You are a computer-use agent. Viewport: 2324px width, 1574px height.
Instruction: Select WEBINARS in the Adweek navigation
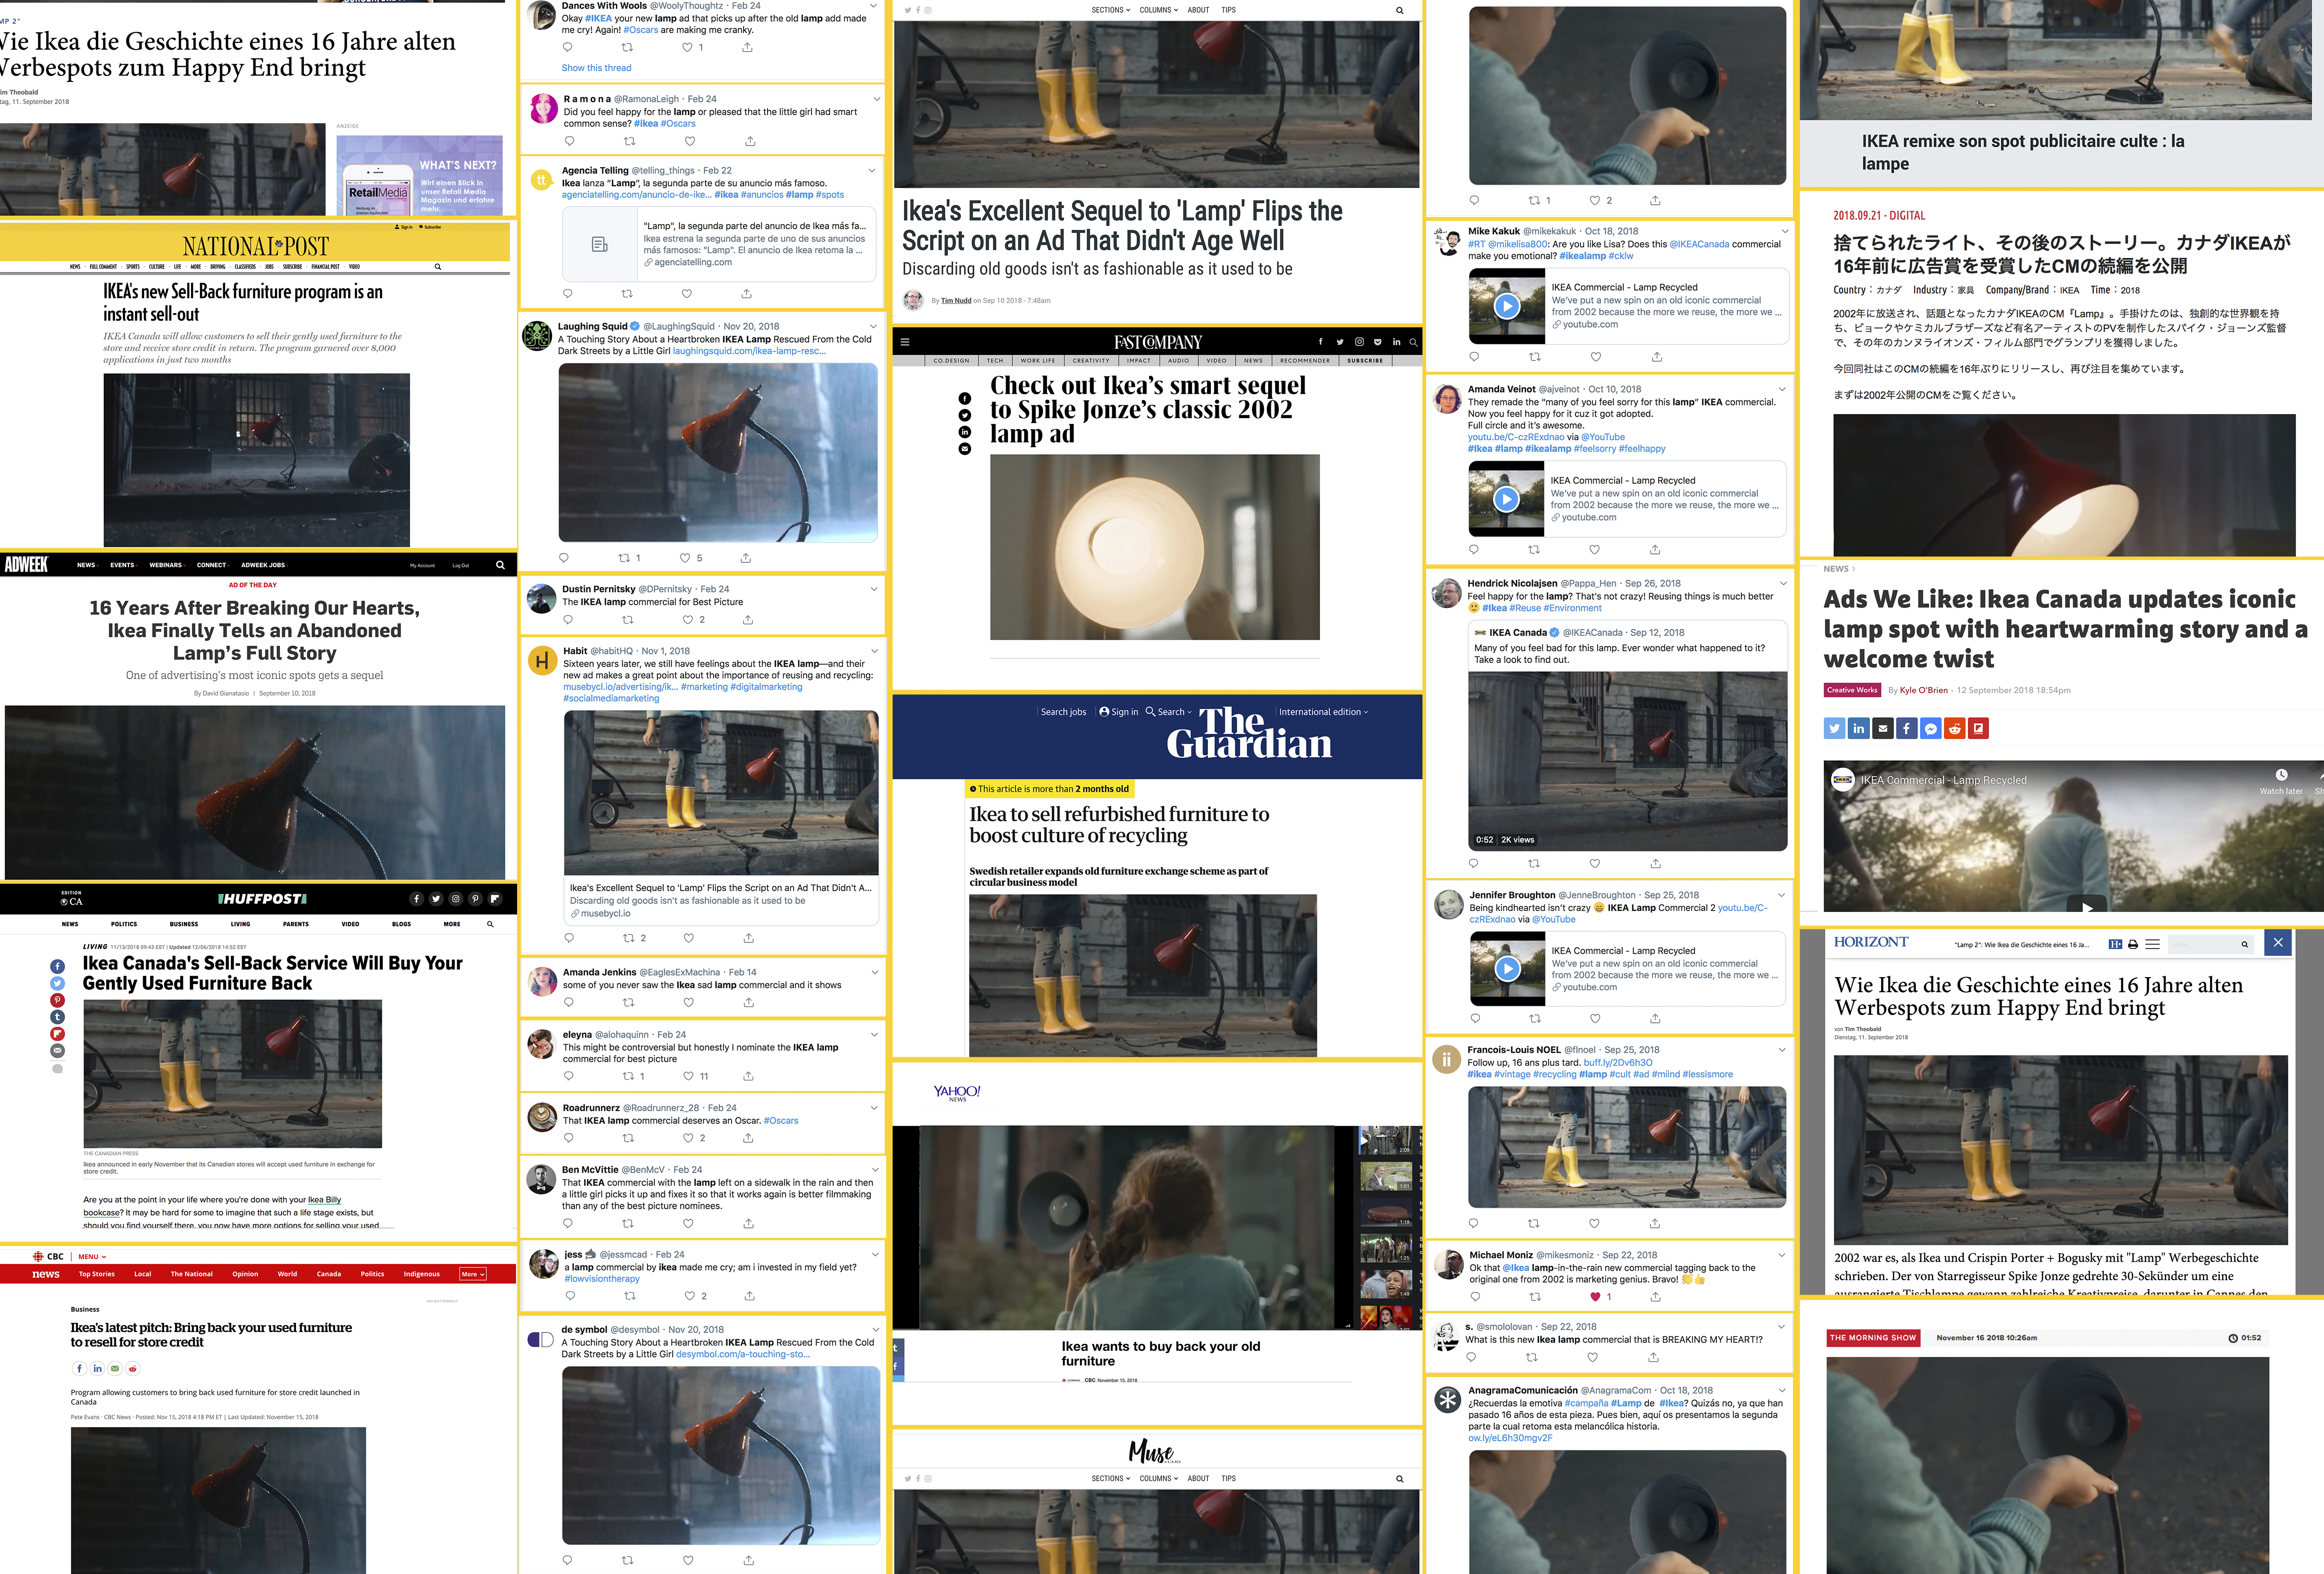tap(166, 565)
